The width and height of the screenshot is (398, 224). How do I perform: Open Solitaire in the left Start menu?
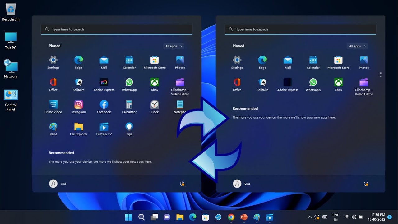(x=78, y=85)
